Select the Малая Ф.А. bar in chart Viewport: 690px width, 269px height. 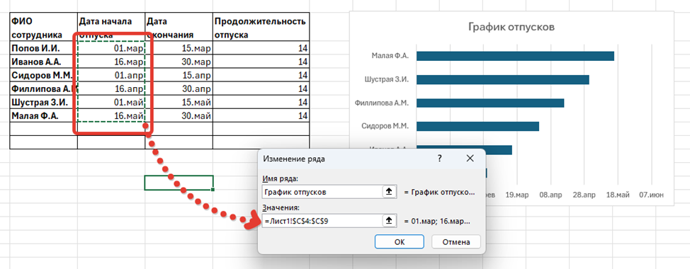tap(515, 56)
